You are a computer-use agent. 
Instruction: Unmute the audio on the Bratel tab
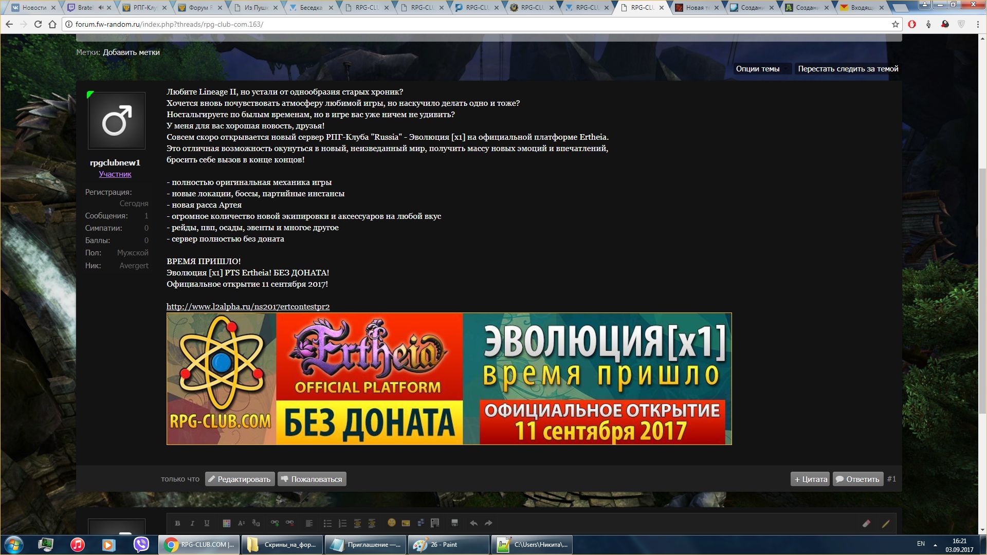pyautogui.click(x=101, y=8)
